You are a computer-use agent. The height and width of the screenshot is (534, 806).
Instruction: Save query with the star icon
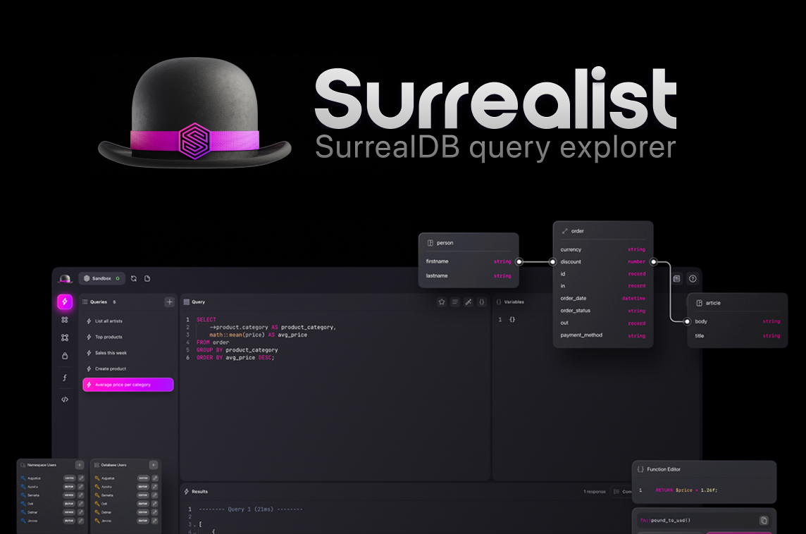pyautogui.click(x=442, y=302)
